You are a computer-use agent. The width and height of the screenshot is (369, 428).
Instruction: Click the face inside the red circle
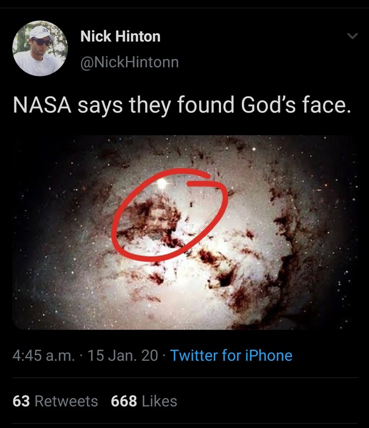156,220
